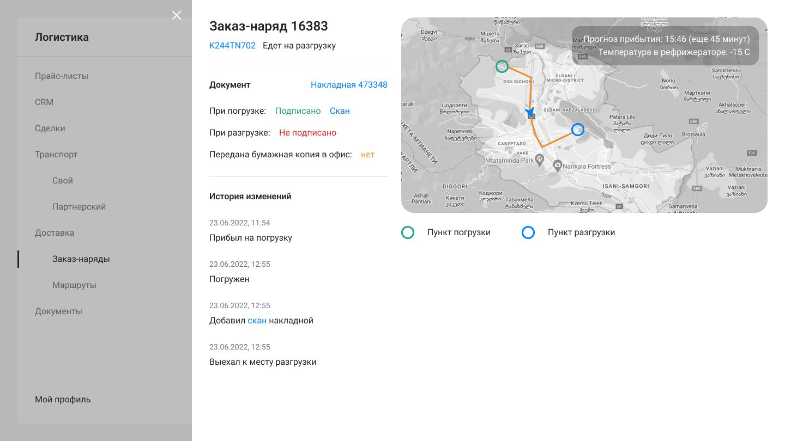Click the Mtatsminda Park pin on map
The image size is (785, 441).
tap(540, 159)
